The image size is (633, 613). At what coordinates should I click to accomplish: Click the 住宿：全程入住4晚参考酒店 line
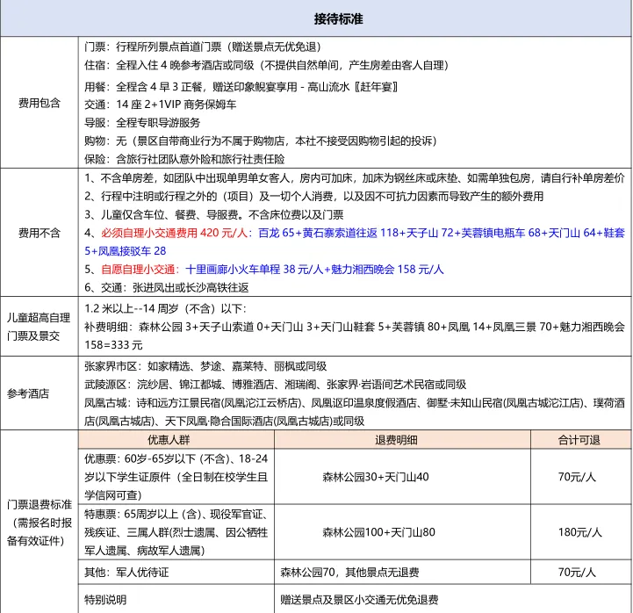(x=266, y=65)
